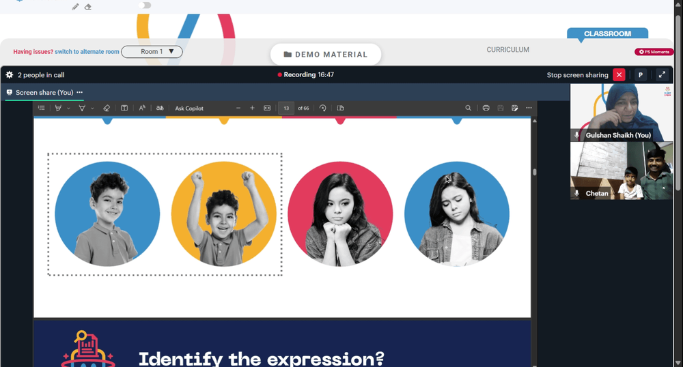Open Screen share more options ellipsis

[x=80, y=92]
